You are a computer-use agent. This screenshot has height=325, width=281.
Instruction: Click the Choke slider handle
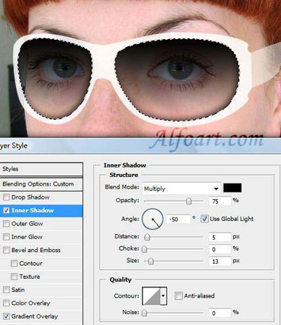tap(144, 249)
